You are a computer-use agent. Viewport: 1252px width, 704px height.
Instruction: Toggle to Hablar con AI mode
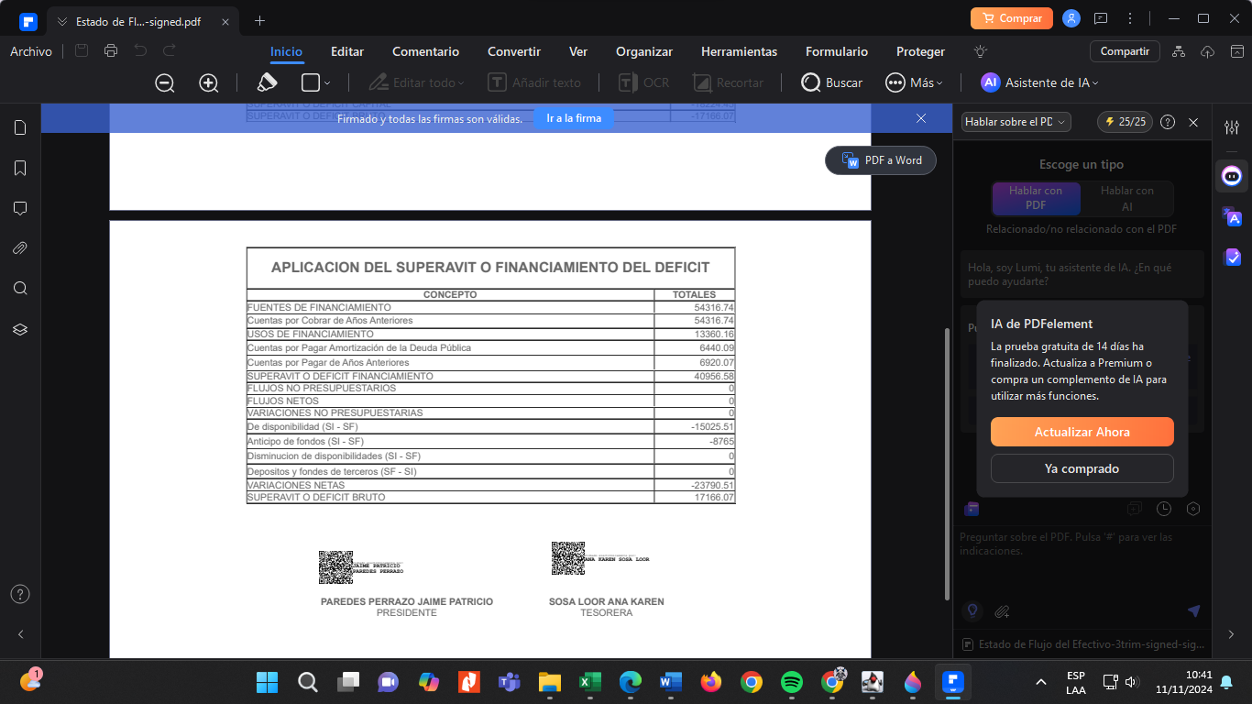pos(1126,198)
